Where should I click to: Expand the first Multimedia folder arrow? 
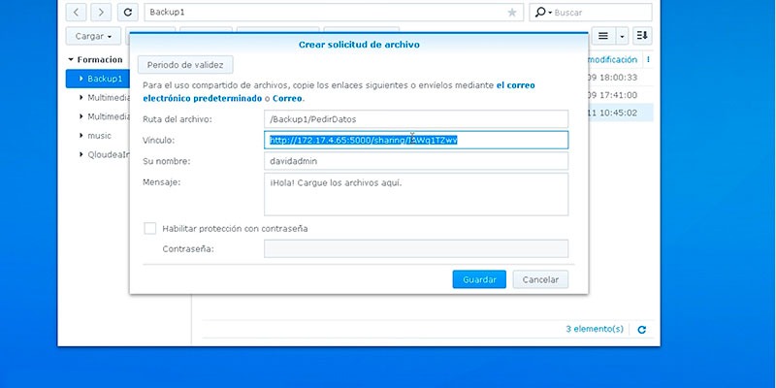81,98
